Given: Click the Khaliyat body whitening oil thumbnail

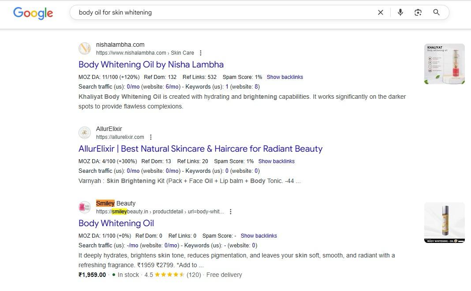Looking at the screenshot, I should pyautogui.click(x=444, y=64).
